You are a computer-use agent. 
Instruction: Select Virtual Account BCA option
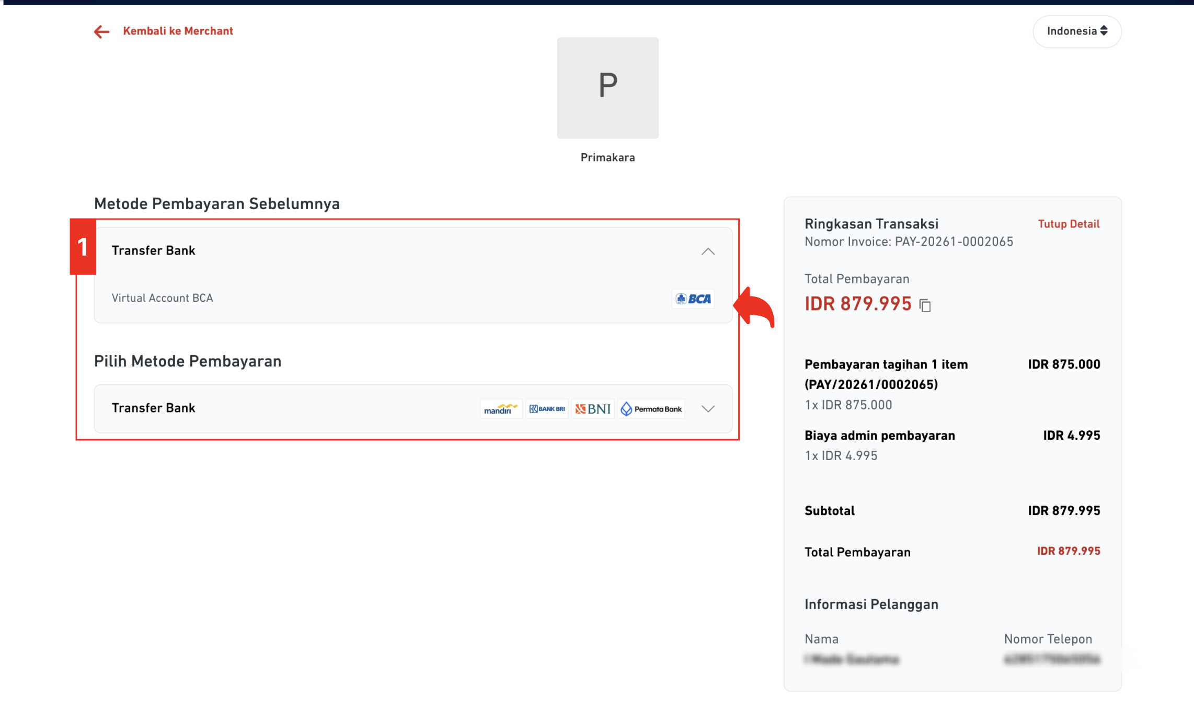tap(413, 298)
